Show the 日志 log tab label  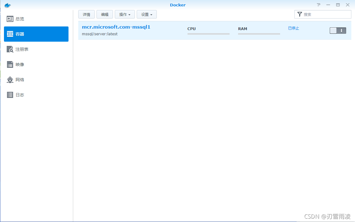(x=20, y=95)
